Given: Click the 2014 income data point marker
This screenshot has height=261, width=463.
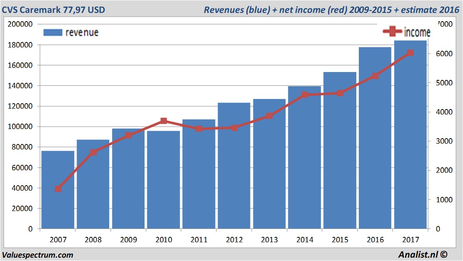Looking at the screenshot, I should pyautogui.click(x=305, y=95).
